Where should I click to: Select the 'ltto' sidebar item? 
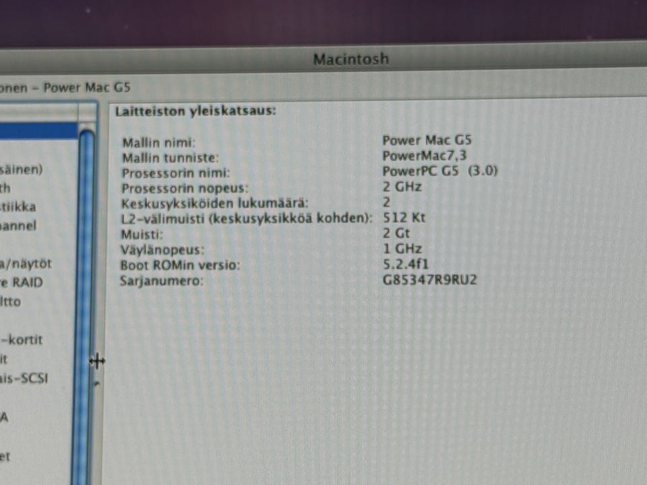coord(10,302)
